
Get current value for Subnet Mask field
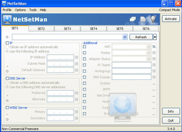[77, 64]
